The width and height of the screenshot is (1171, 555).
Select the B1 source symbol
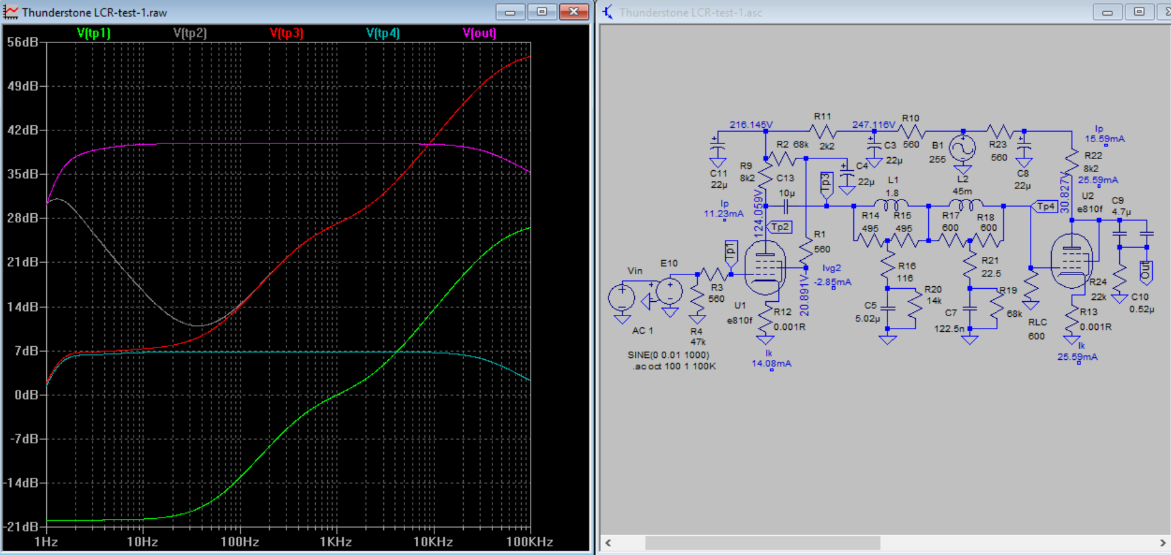pyautogui.click(x=963, y=148)
